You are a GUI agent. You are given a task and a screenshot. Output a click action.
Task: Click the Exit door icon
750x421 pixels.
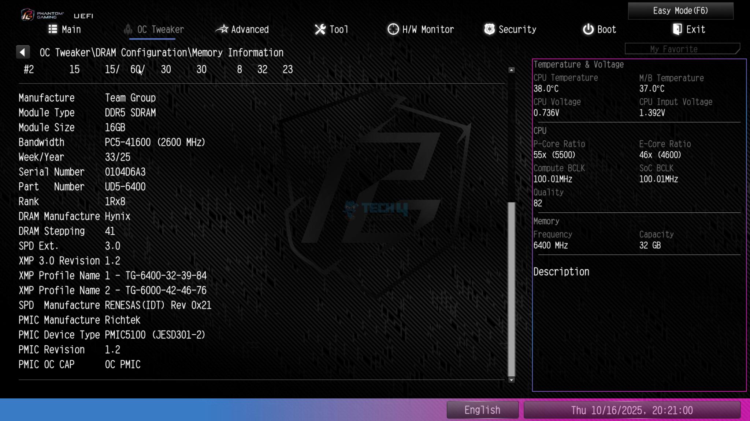click(x=677, y=29)
